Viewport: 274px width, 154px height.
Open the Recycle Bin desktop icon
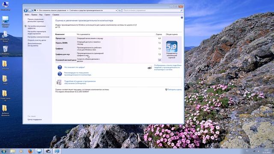pyautogui.click(x=5, y=50)
